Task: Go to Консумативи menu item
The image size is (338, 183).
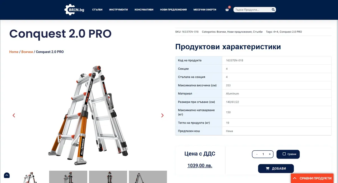Action: (144, 10)
